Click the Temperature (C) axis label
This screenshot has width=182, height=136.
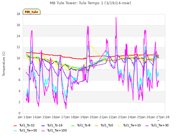click(x=4, y=64)
